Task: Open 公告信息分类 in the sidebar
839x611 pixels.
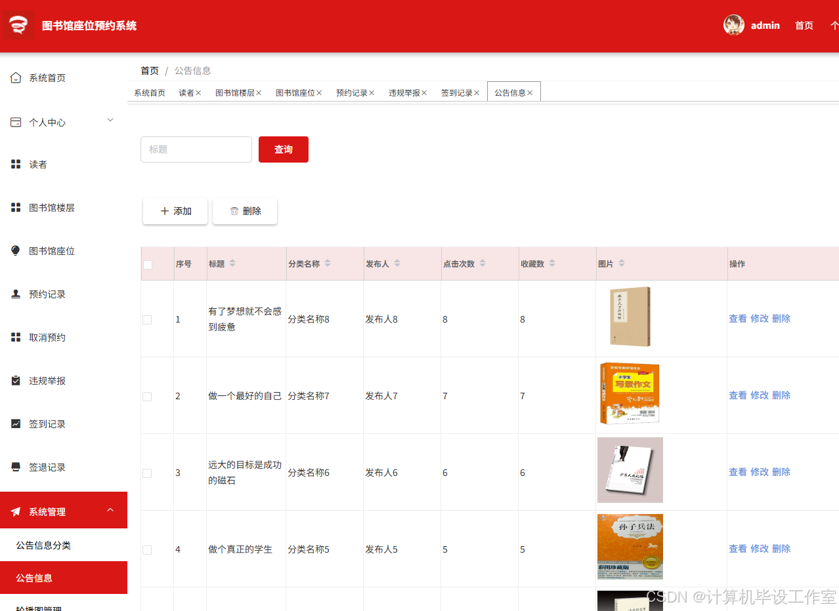Action: (x=64, y=545)
